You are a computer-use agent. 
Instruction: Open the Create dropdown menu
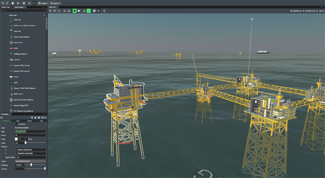[43, 3]
